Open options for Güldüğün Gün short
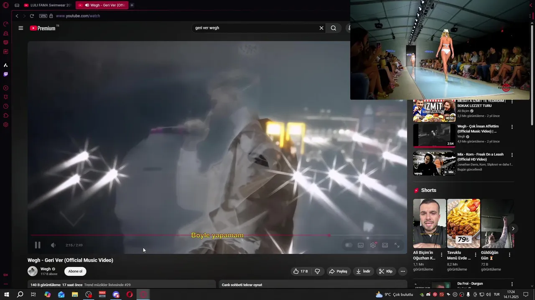The height and width of the screenshot is (300, 535). click(509, 255)
